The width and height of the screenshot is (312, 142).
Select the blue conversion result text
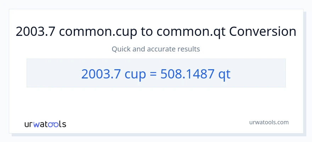[x=156, y=73]
